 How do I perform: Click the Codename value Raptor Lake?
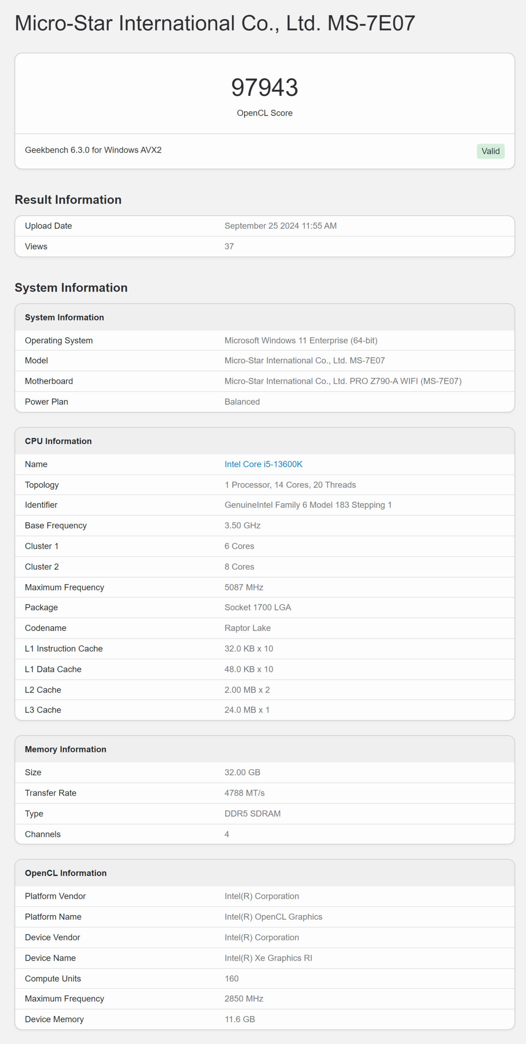(x=248, y=628)
